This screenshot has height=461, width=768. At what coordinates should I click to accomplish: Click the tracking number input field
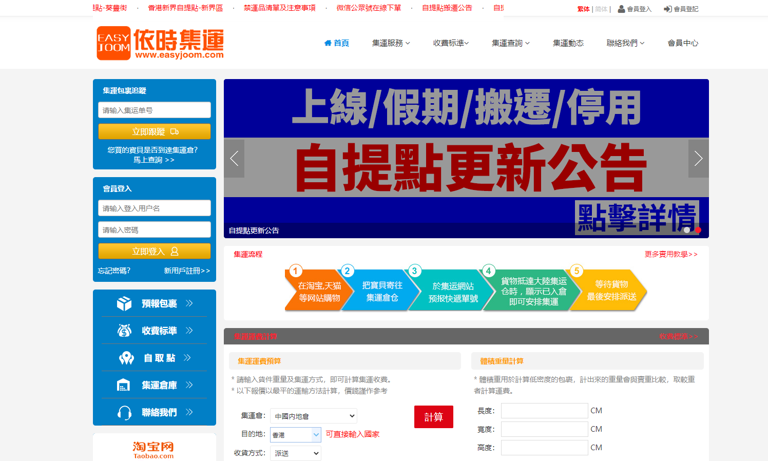tap(154, 109)
